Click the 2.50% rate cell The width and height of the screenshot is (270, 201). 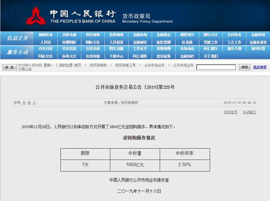[185, 165]
